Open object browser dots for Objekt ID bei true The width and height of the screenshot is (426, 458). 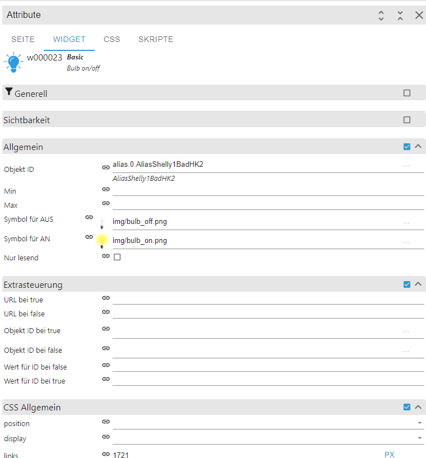(x=406, y=332)
